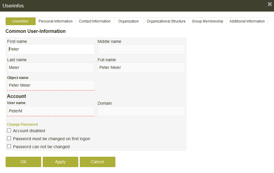The image size is (274, 173).
Task: Show the Additional Information tab
Action: pos(247,21)
